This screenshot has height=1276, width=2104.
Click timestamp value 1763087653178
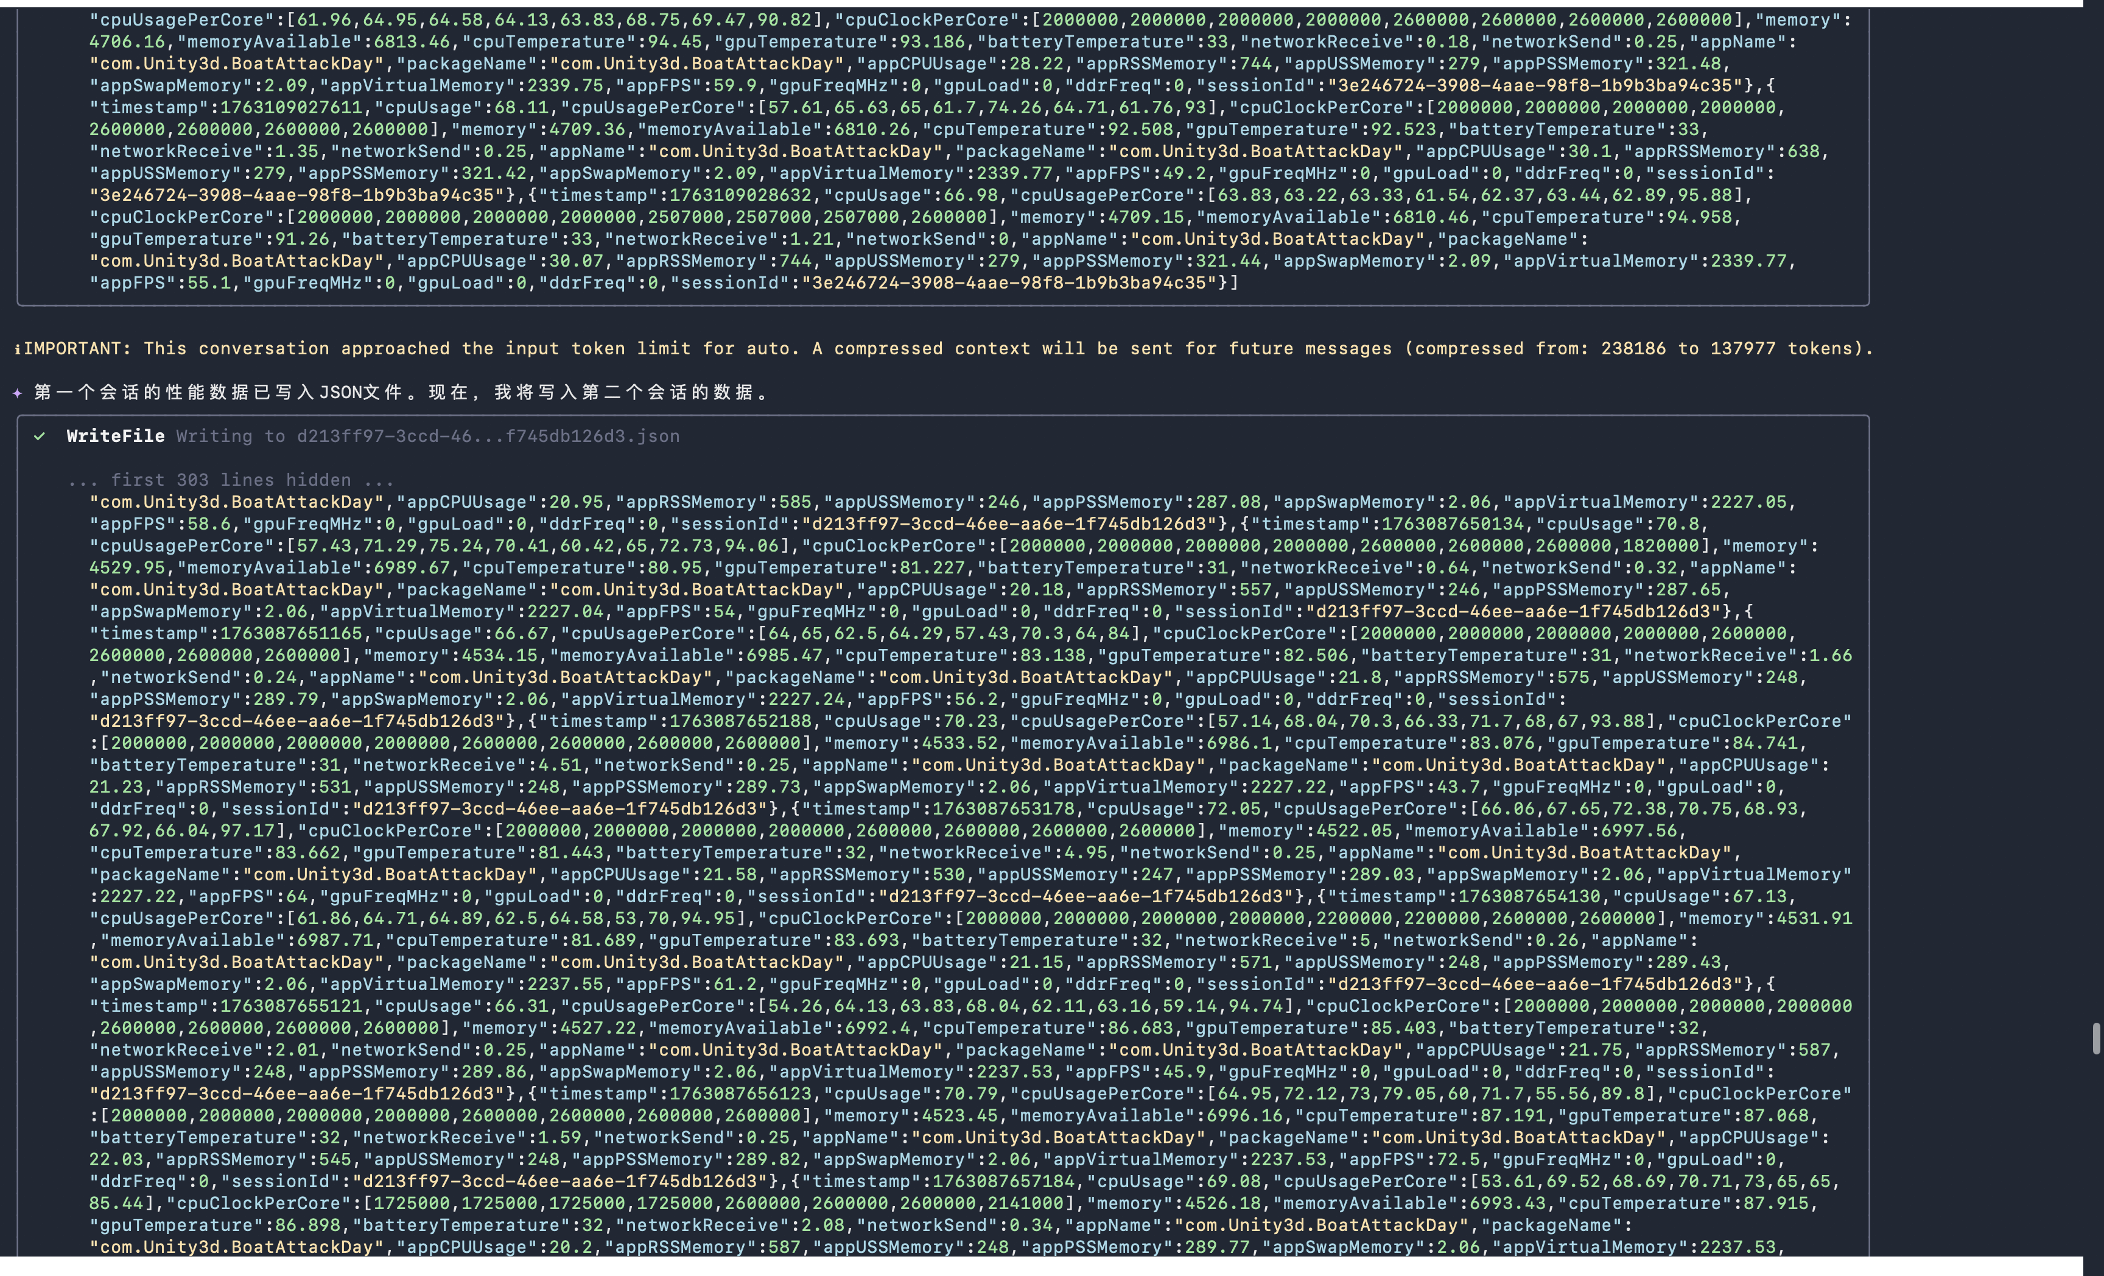coord(1003,809)
